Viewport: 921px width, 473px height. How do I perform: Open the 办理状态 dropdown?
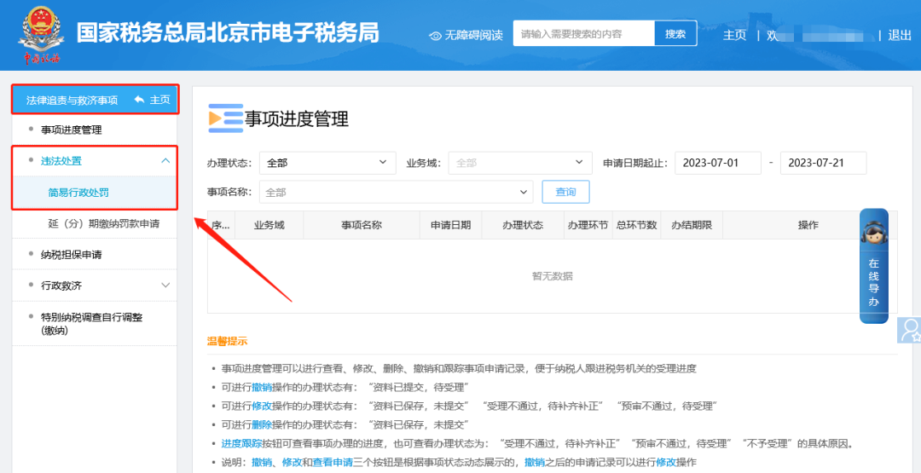[x=327, y=163]
